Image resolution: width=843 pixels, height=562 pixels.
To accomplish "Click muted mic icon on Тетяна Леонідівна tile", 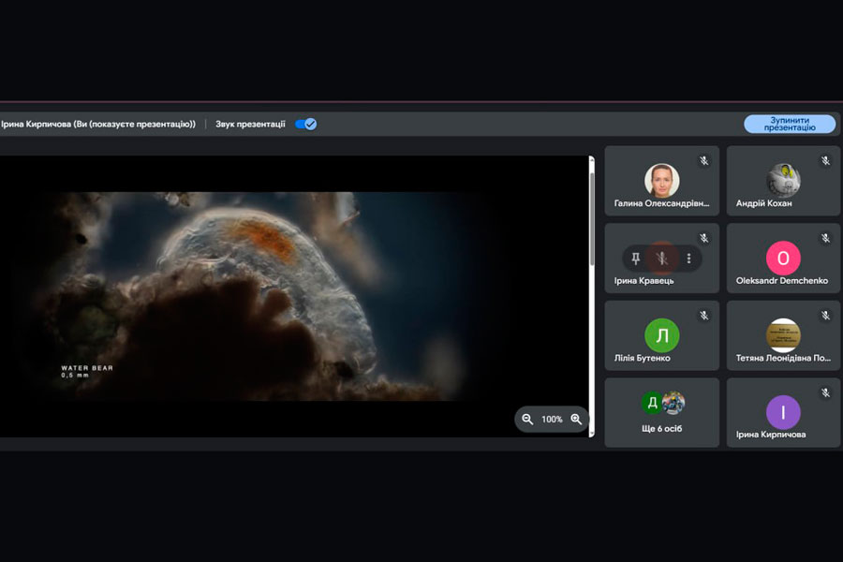I will click(825, 317).
